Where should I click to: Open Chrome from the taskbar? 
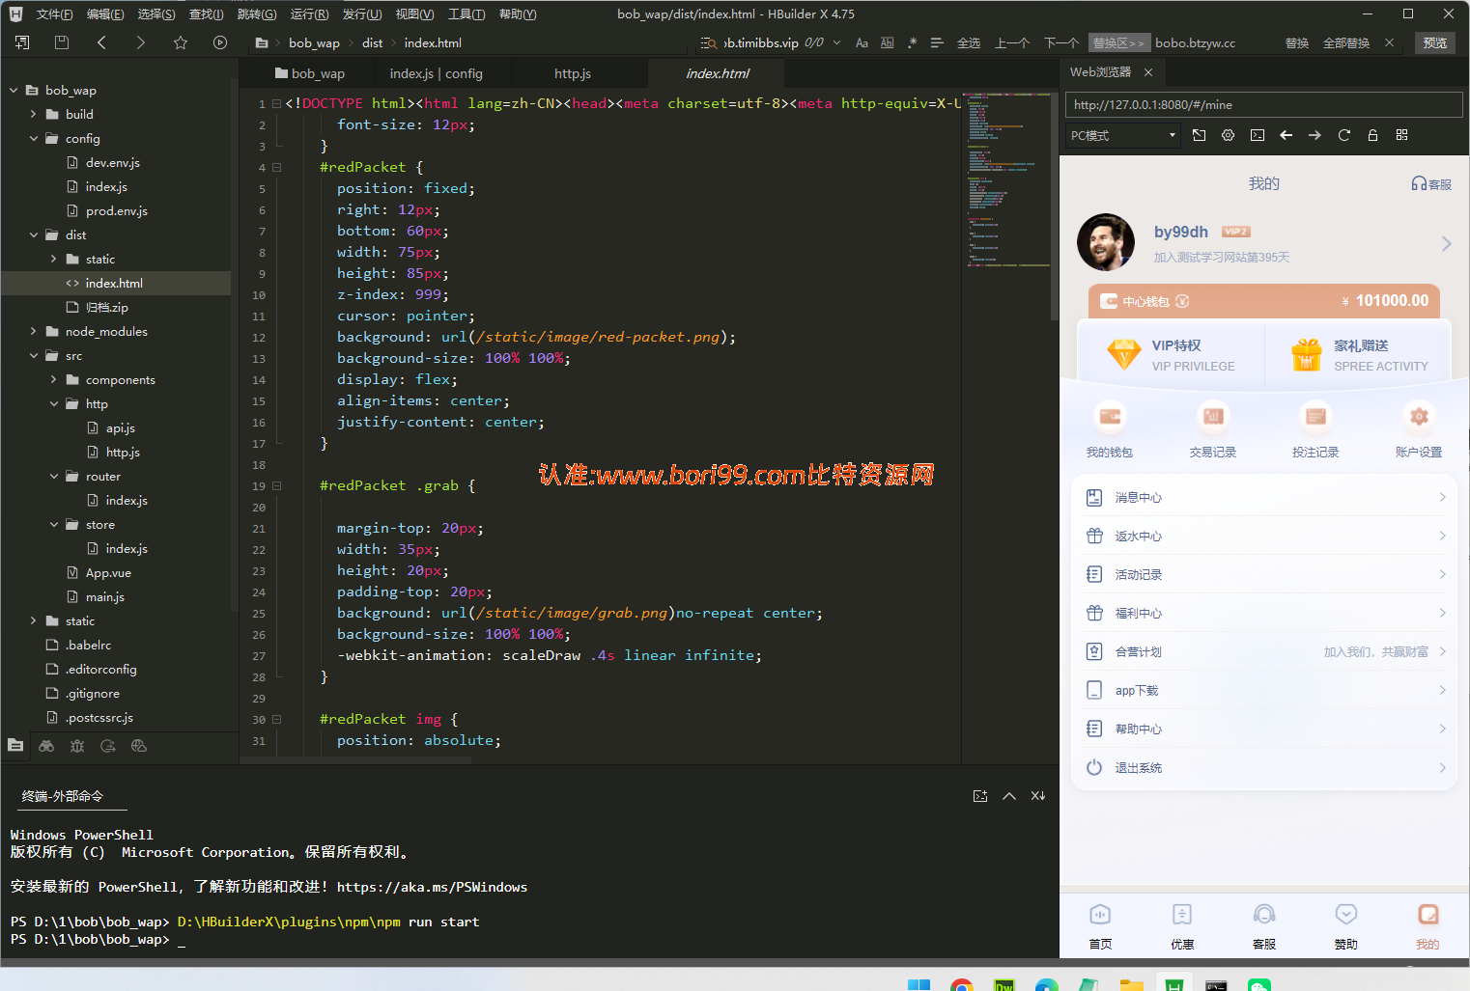[x=961, y=984]
